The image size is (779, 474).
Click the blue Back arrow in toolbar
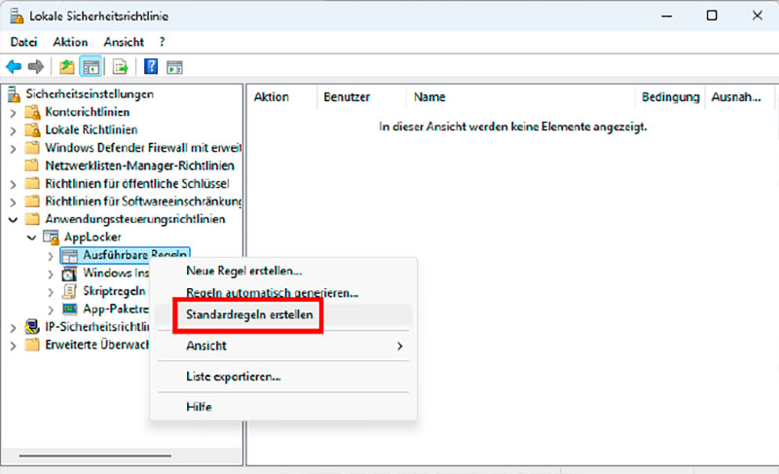click(14, 67)
